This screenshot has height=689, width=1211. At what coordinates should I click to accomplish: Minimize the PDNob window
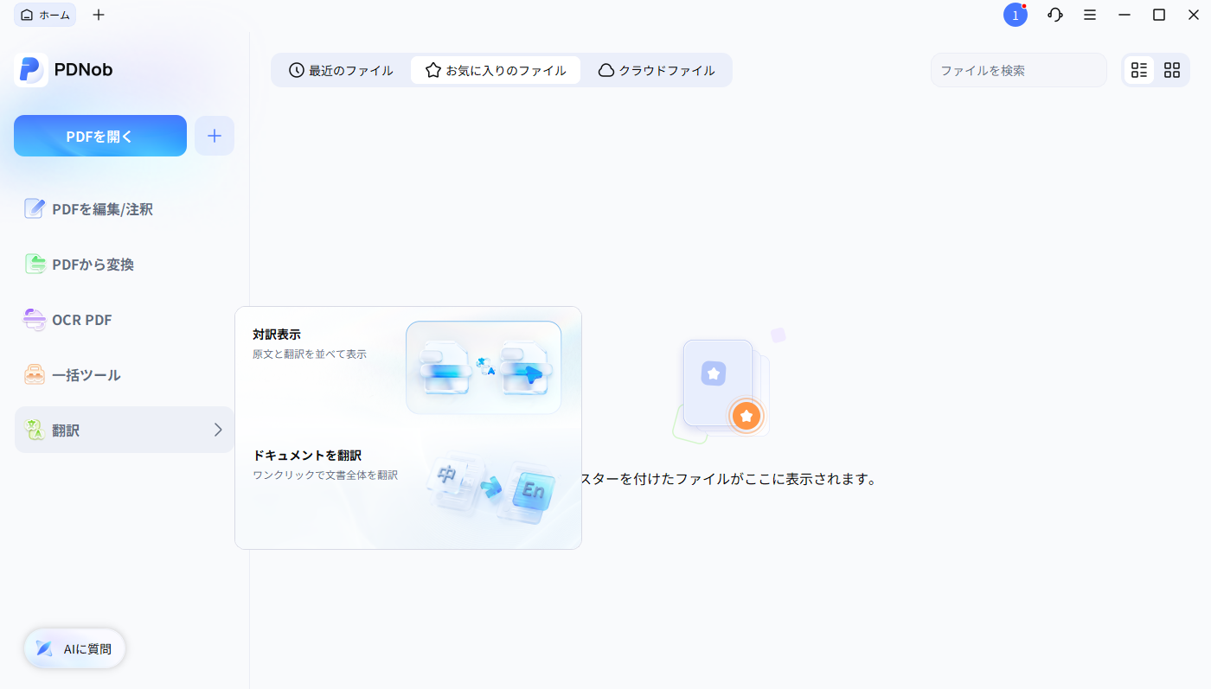1124,15
